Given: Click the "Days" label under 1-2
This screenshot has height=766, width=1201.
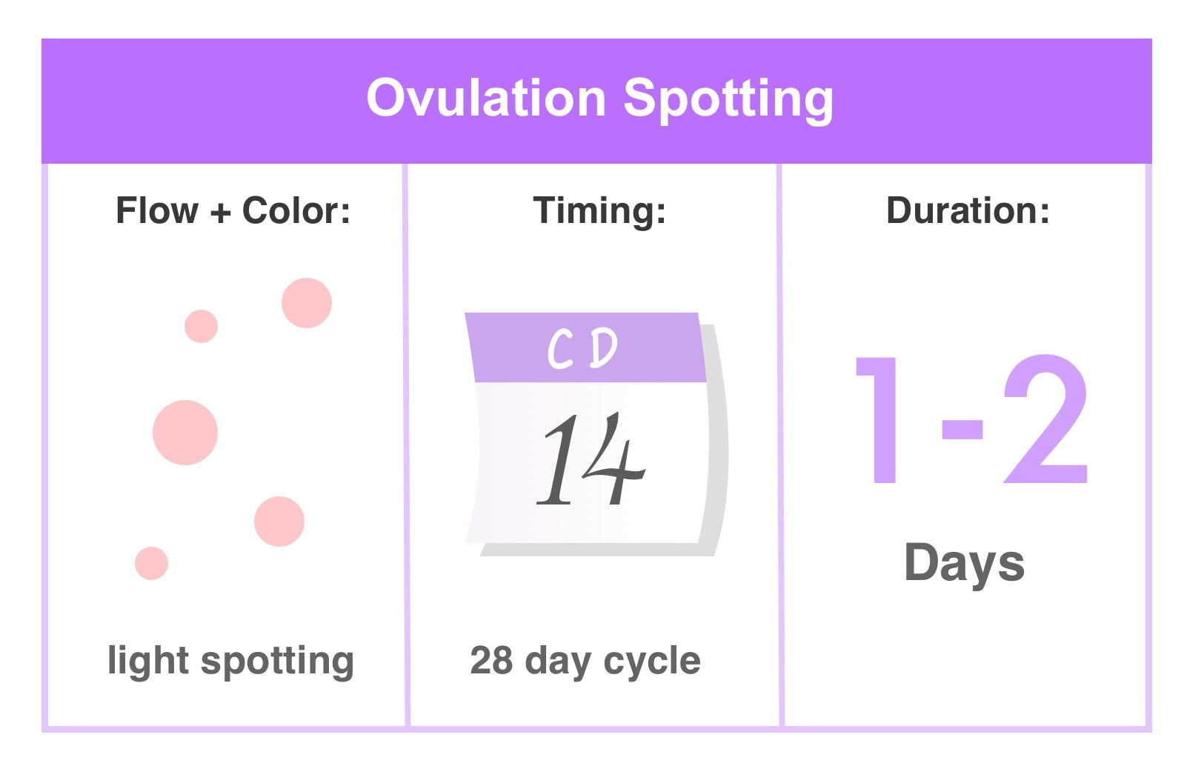Looking at the screenshot, I should 965,564.
